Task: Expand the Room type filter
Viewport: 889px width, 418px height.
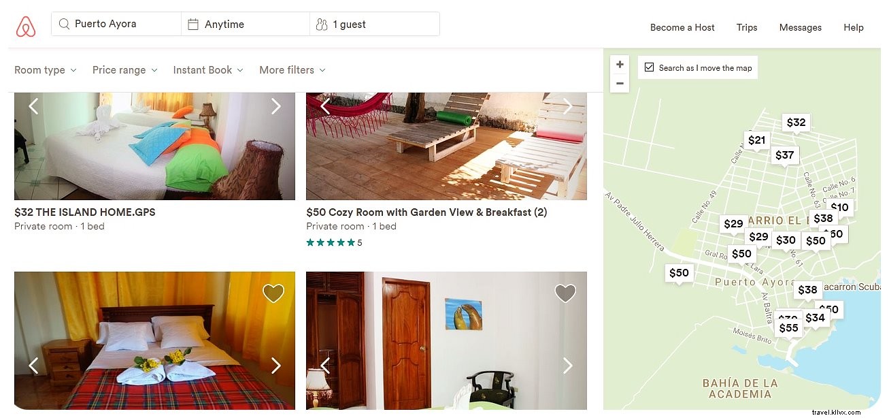Action: [x=46, y=70]
